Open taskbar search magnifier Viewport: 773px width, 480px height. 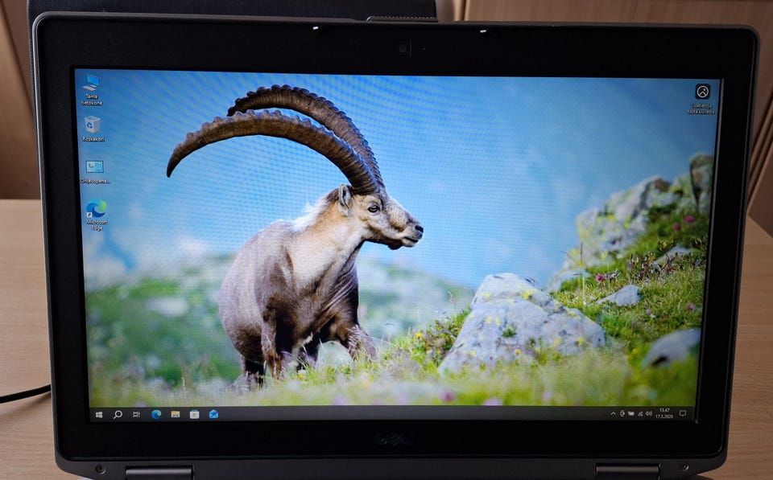tap(118, 415)
